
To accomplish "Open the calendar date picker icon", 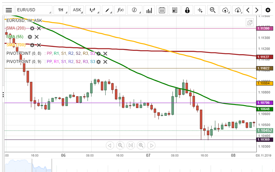I will (x=162, y=10).
